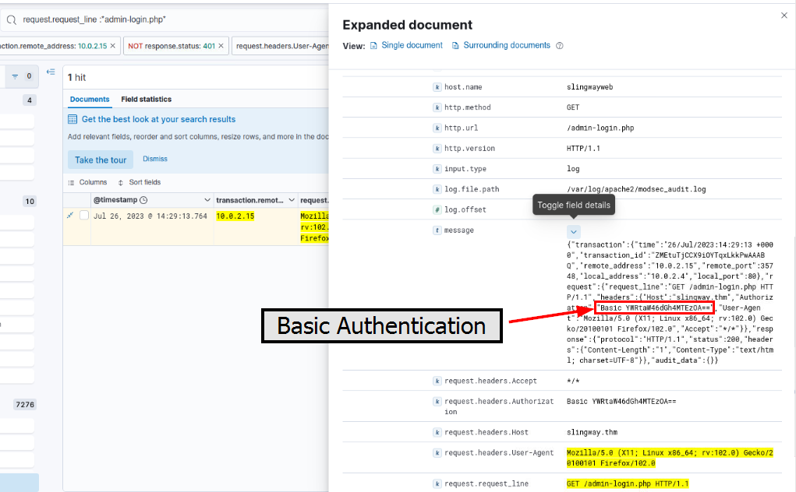The height and width of the screenshot is (492, 796).
Task: Click the Take the tour button
Action: point(101,160)
